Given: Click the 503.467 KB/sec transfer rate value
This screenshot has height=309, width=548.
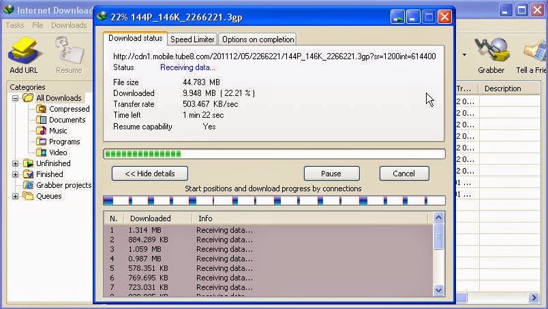Looking at the screenshot, I should coord(211,104).
